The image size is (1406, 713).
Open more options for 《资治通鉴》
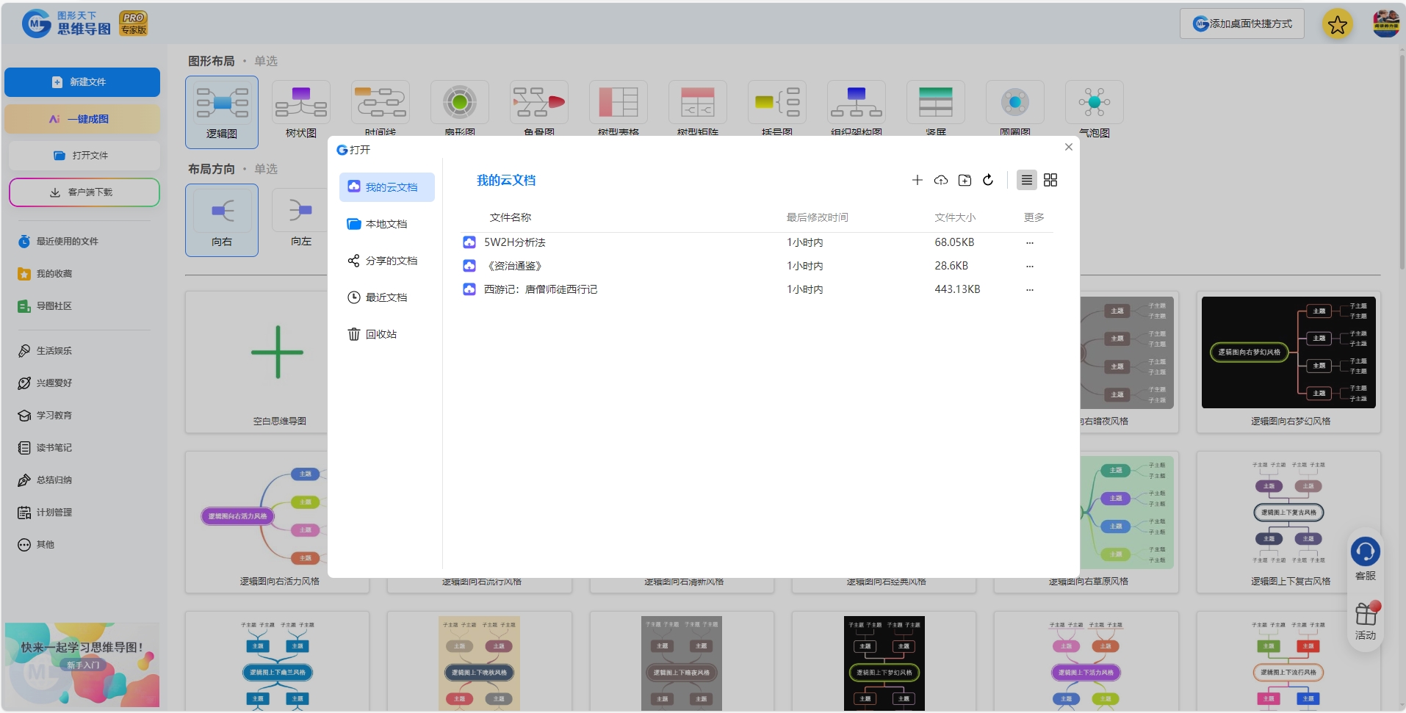1030,266
